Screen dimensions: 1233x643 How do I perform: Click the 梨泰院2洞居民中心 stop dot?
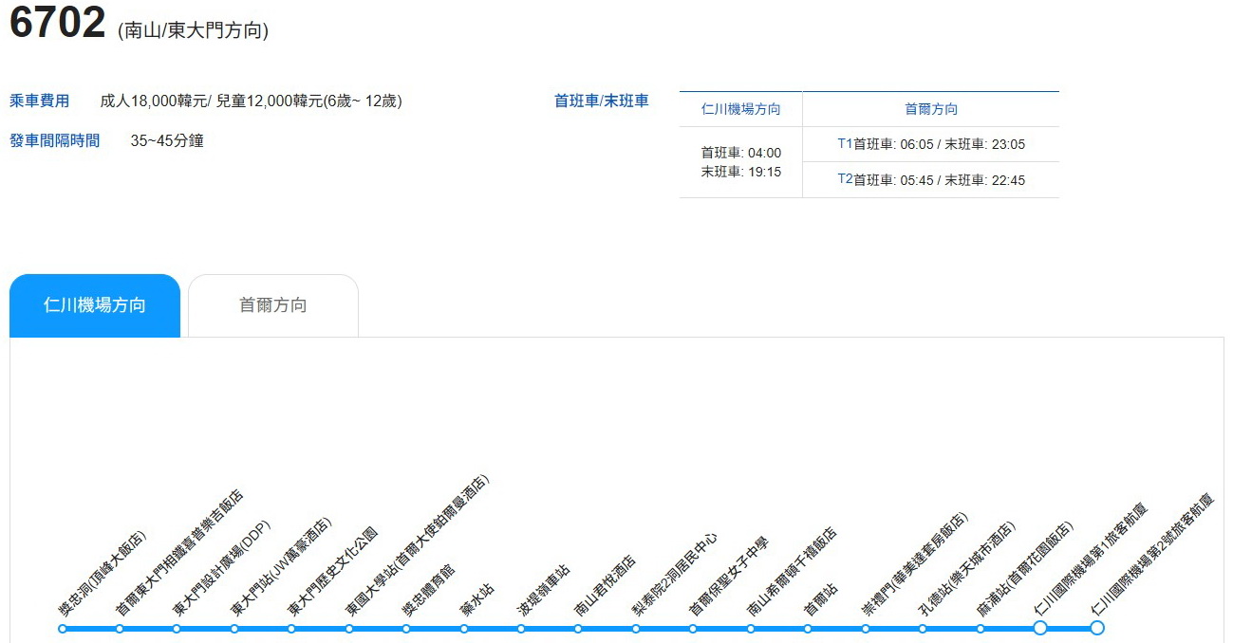click(635, 628)
